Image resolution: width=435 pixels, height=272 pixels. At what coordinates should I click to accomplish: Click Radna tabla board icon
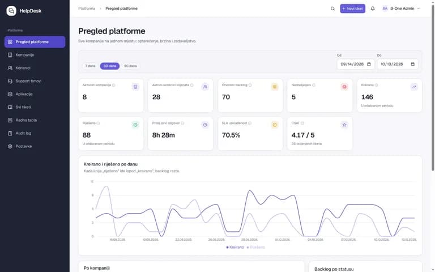(x=10, y=120)
